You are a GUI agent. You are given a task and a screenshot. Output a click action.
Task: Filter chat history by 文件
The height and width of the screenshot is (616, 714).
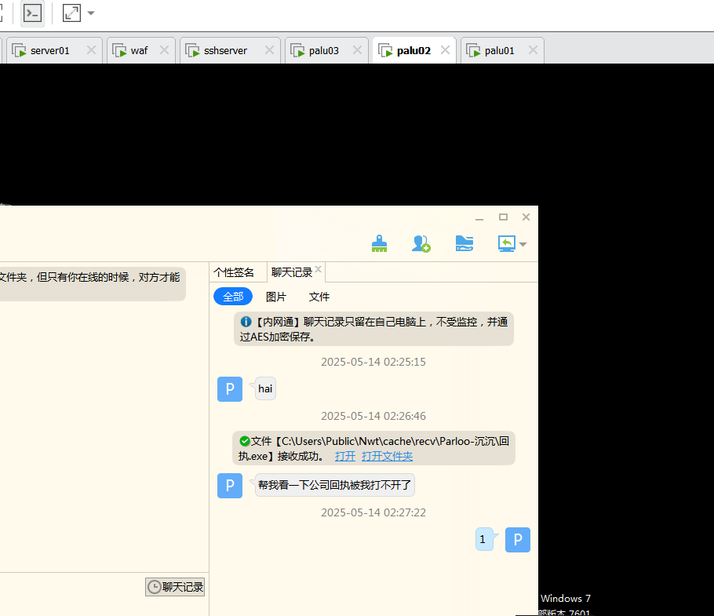click(x=319, y=297)
